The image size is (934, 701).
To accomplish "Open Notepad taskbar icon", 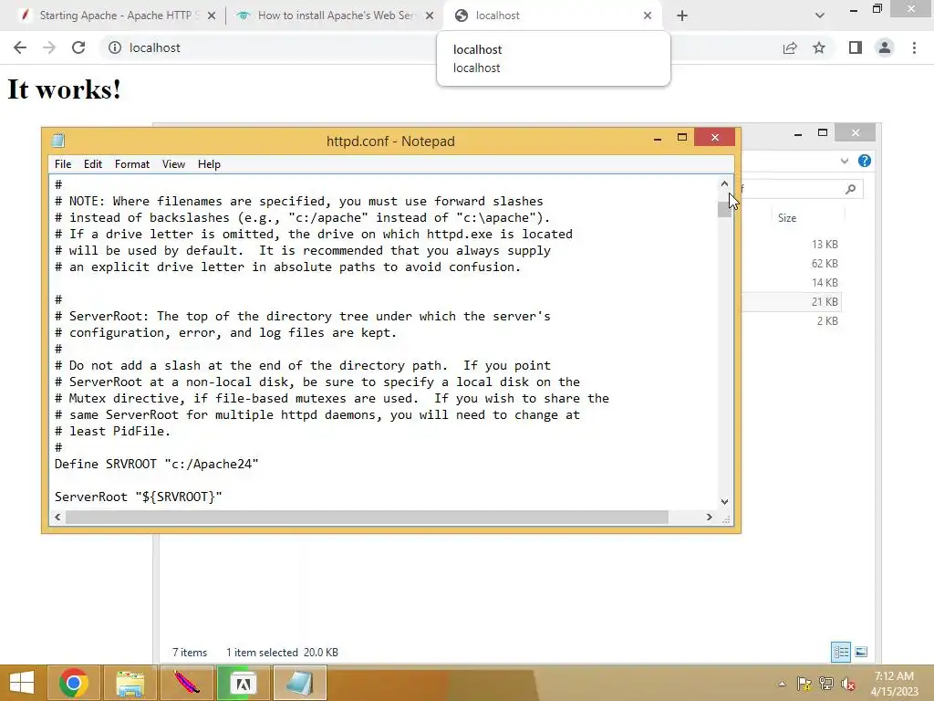I will (x=299, y=683).
